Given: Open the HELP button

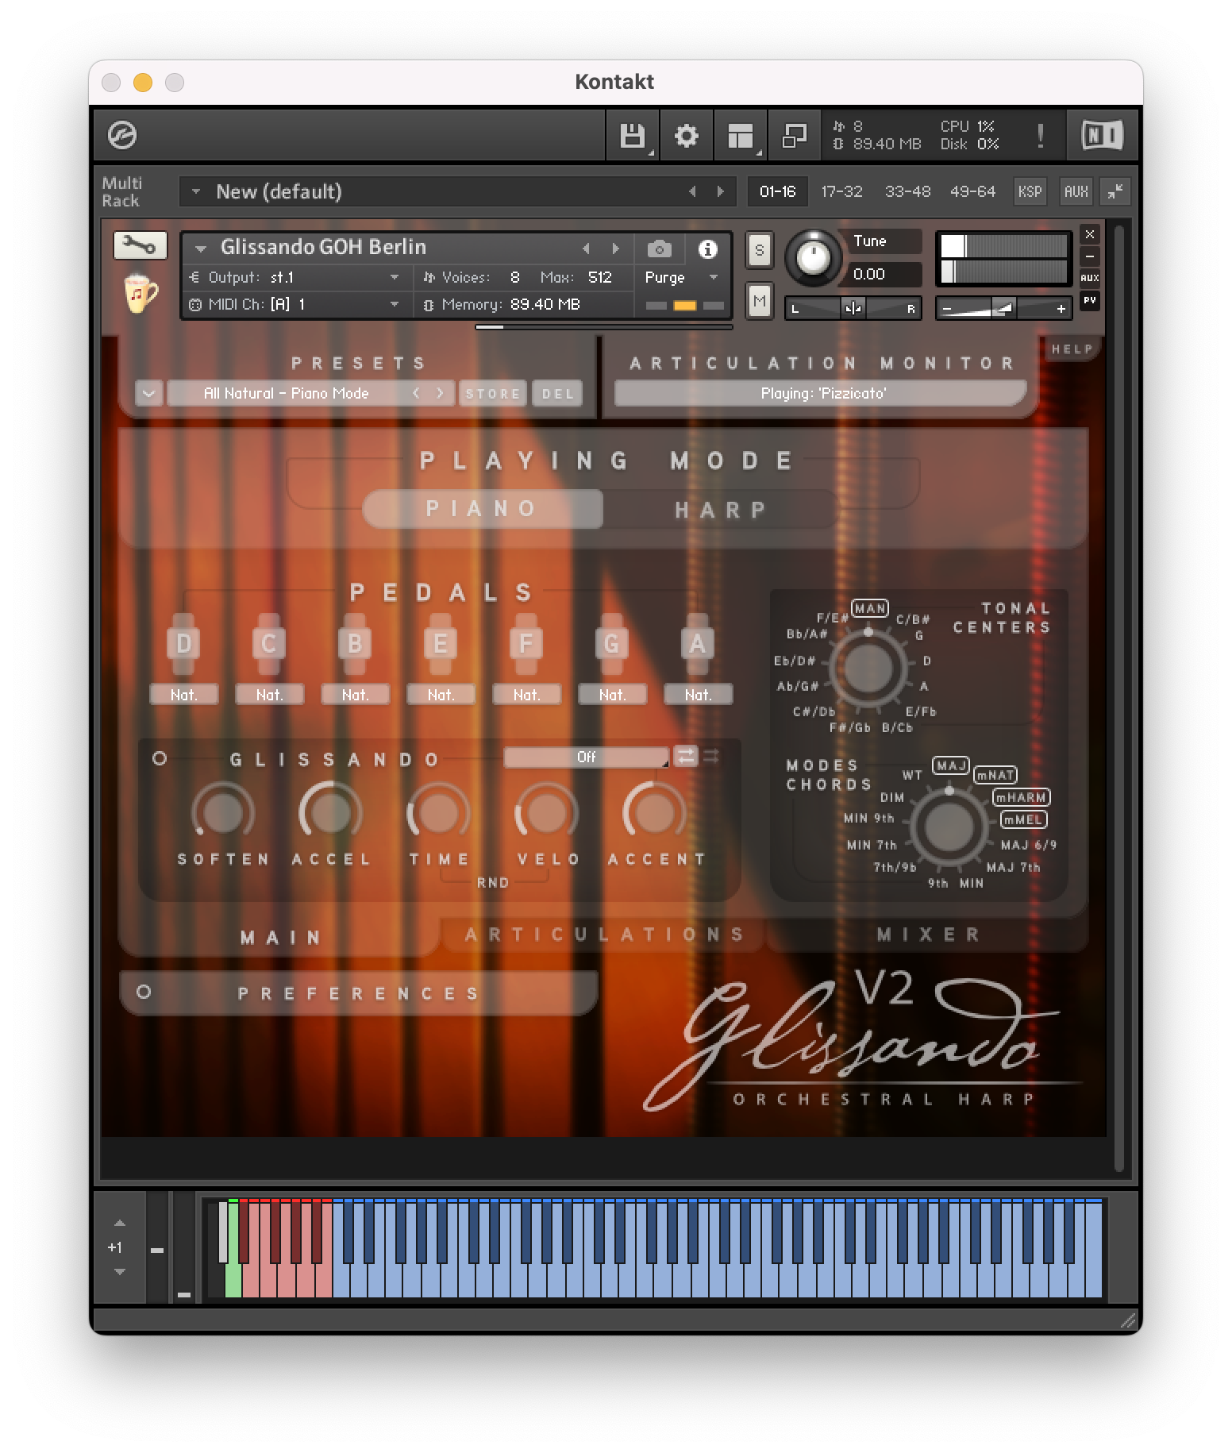Looking at the screenshot, I should point(1072,349).
